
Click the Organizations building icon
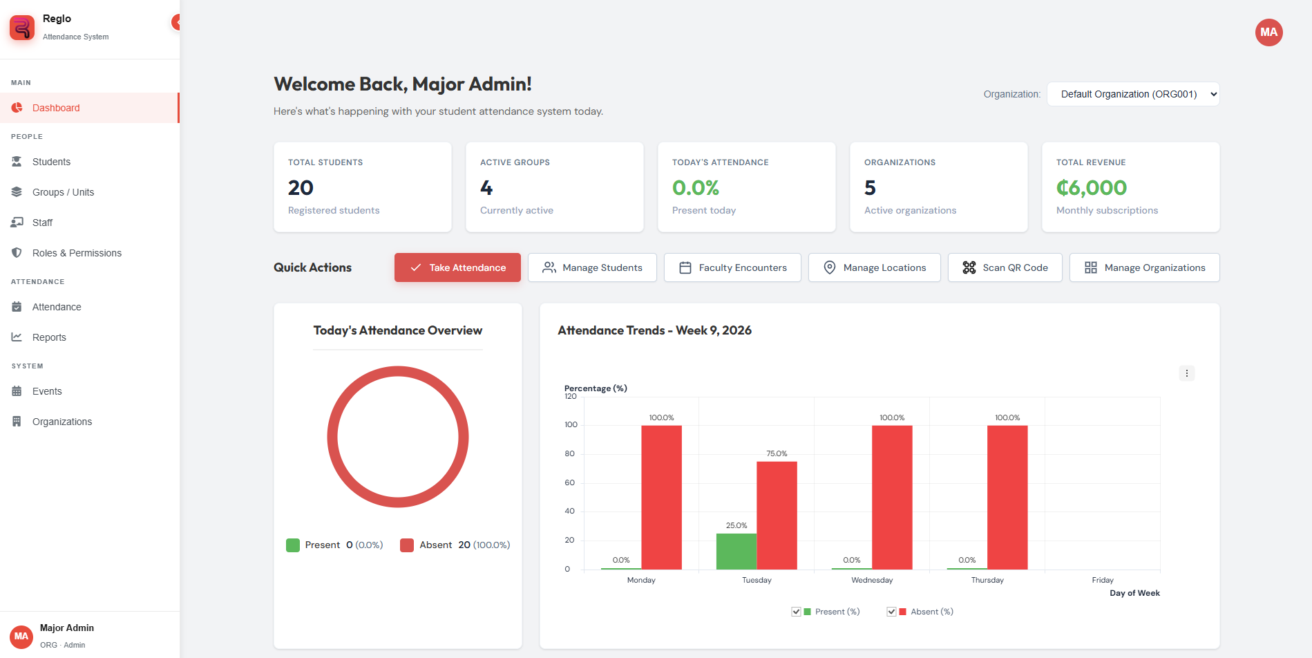pyautogui.click(x=17, y=422)
